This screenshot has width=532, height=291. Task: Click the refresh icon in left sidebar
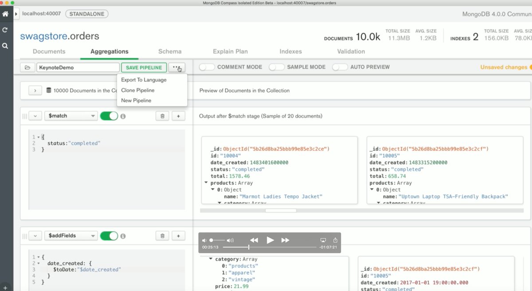click(5, 30)
